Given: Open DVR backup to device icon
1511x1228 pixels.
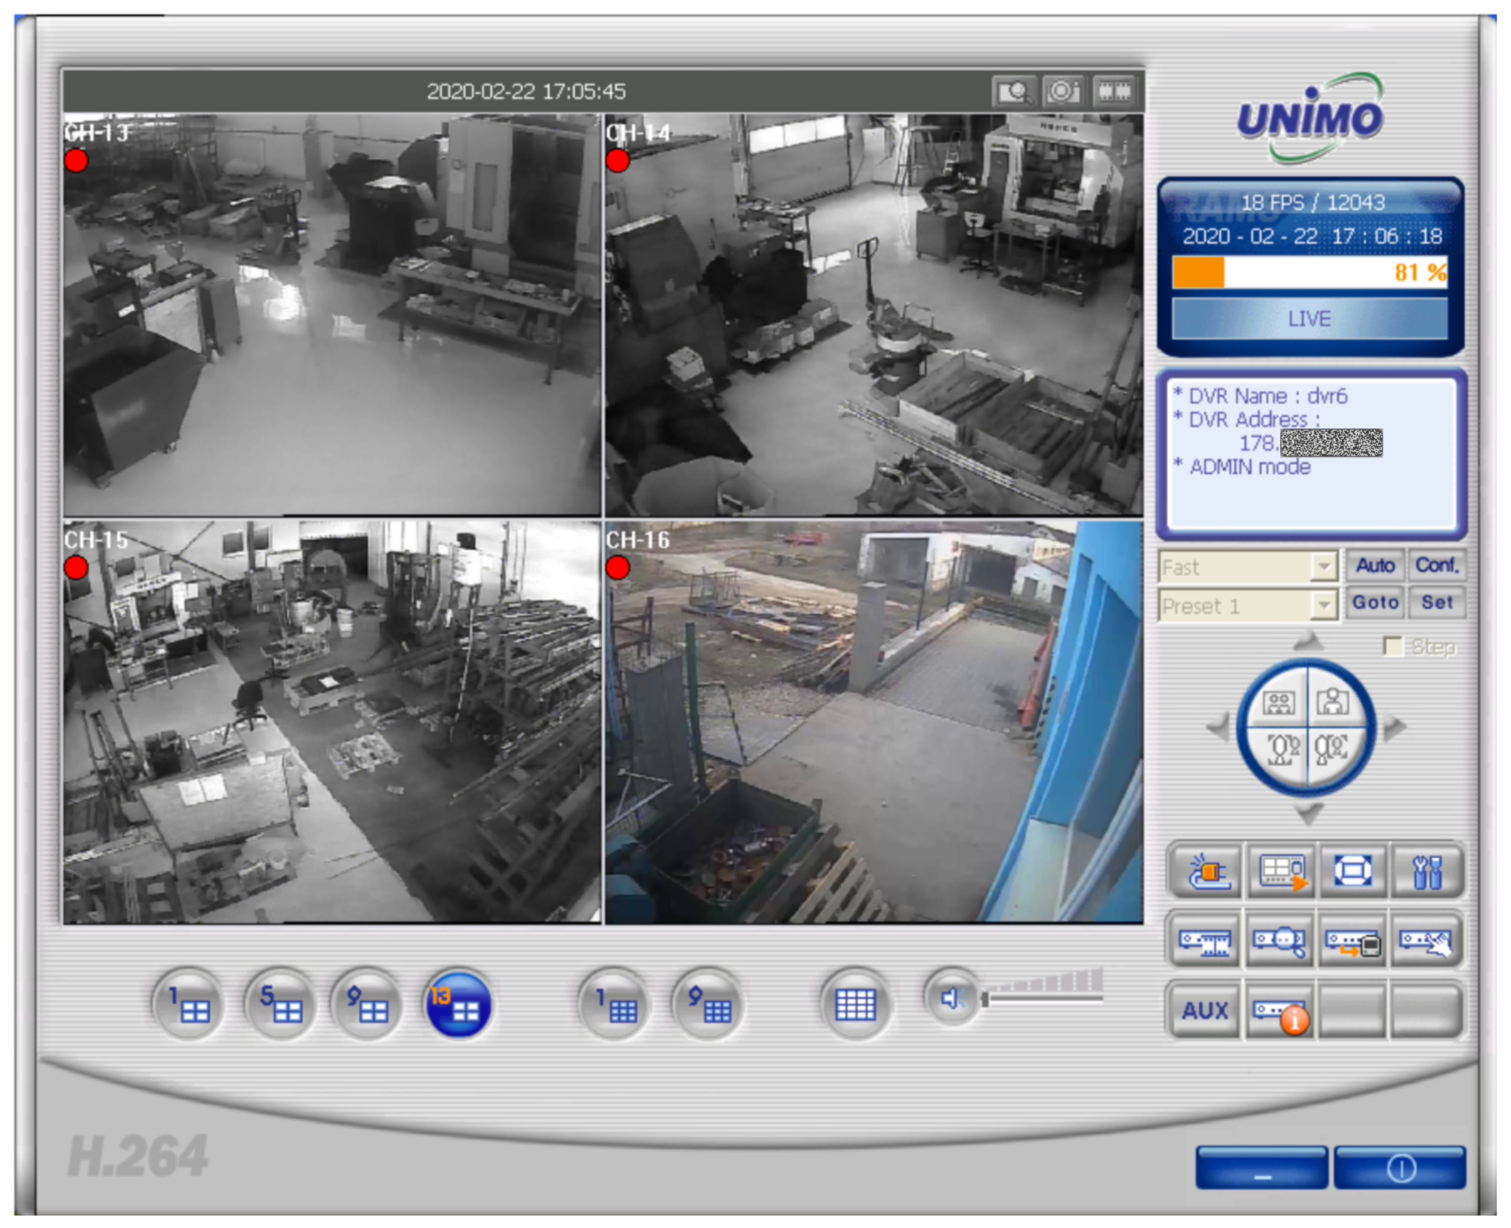Looking at the screenshot, I should pyautogui.click(x=1352, y=941).
